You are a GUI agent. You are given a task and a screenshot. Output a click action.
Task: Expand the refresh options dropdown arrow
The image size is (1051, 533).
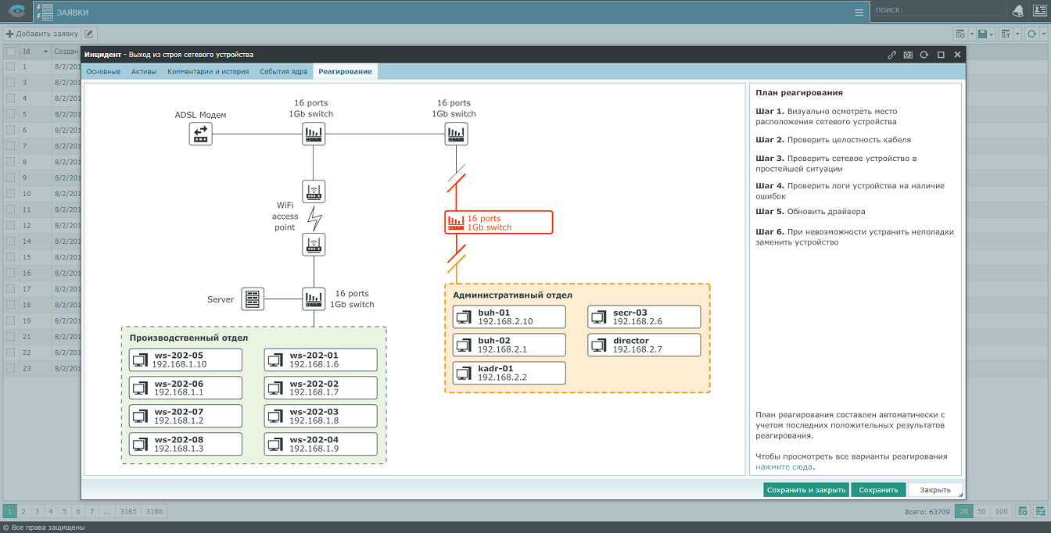tap(1043, 34)
